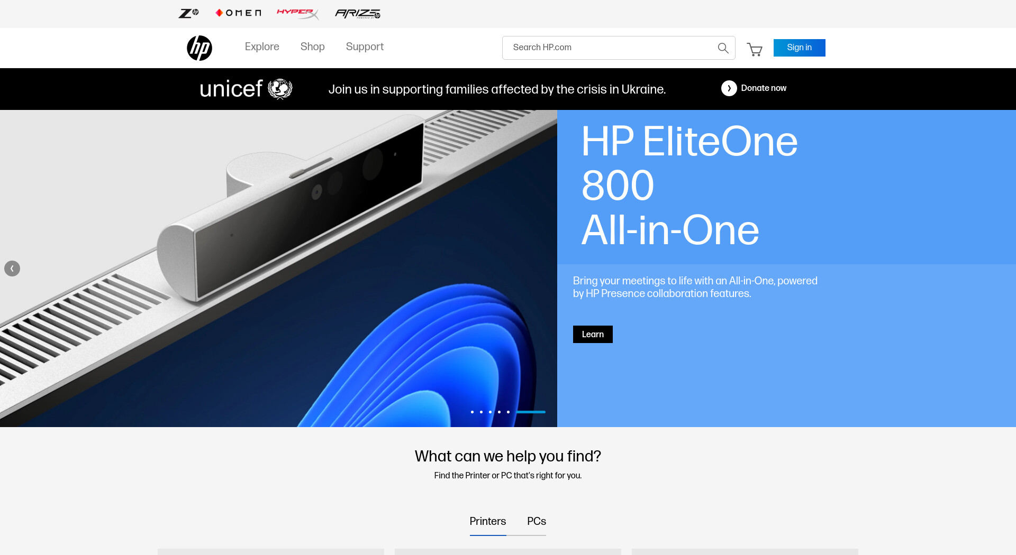Viewport: 1016px width, 555px height.
Task: Open the OMEN brand logo
Action: tap(238, 13)
